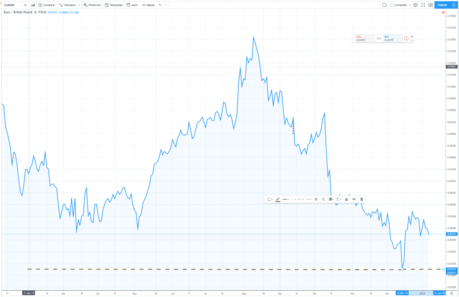Viewport: 459px width, 297px height.
Task: Open chart settings gear in top bar
Action: (x=415, y=5)
